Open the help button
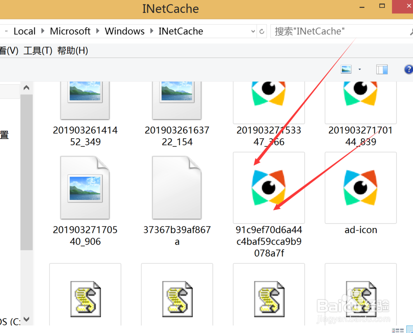The height and width of the screenshot is (333, 413). (408, 69)
